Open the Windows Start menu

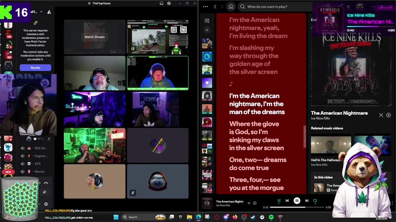point(116,217)
